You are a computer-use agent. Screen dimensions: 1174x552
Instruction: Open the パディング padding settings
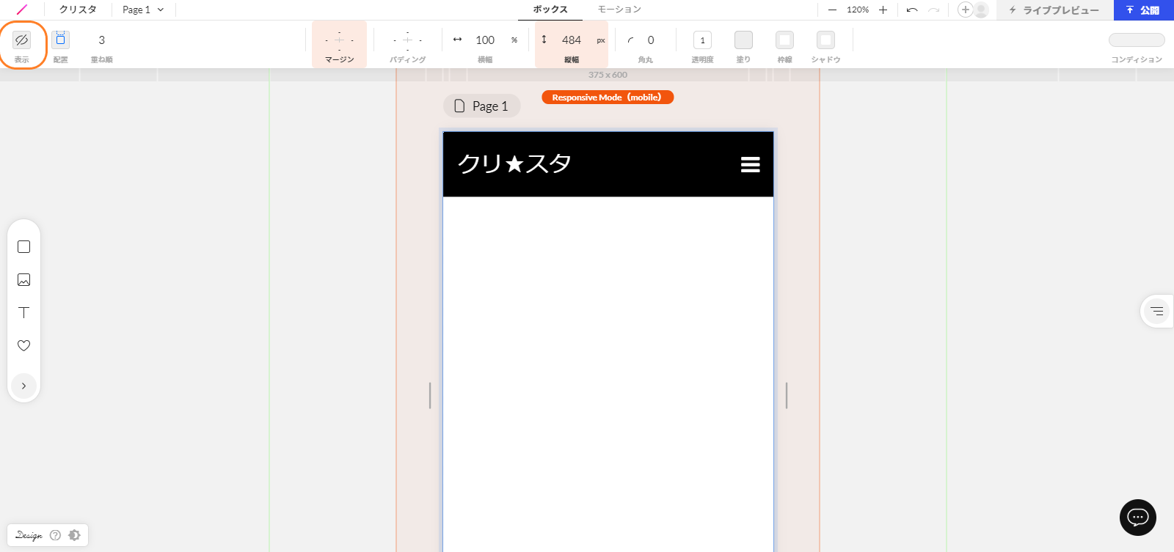407,44
